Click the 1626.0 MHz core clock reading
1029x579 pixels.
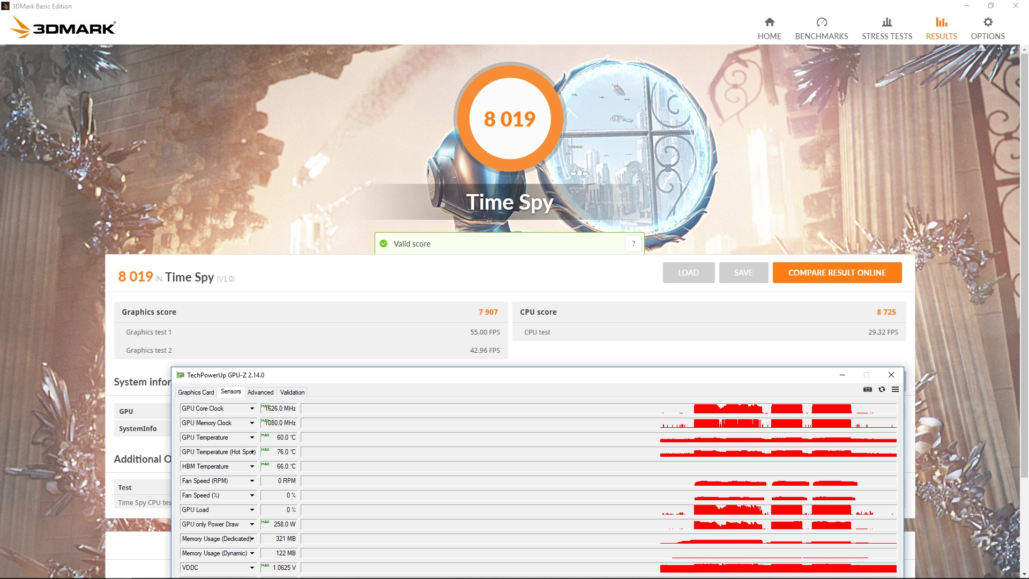279,409
